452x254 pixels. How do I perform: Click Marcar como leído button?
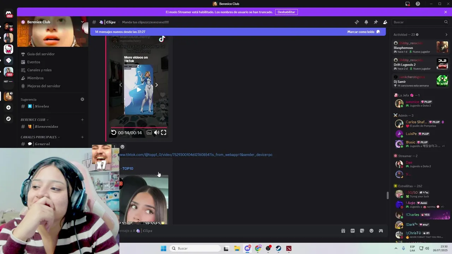click(363, 32)
